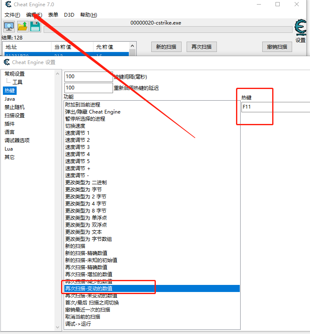
Task: Select 新的扫描-精确数值 function
Action: click(x=86, y=253)
